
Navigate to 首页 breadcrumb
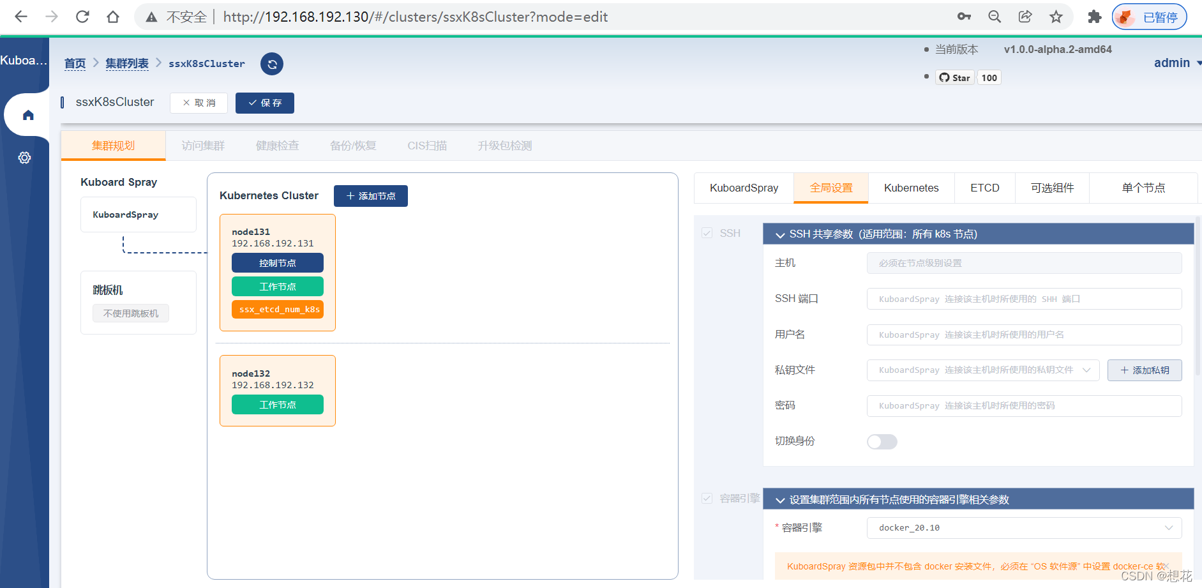(75, 63)
